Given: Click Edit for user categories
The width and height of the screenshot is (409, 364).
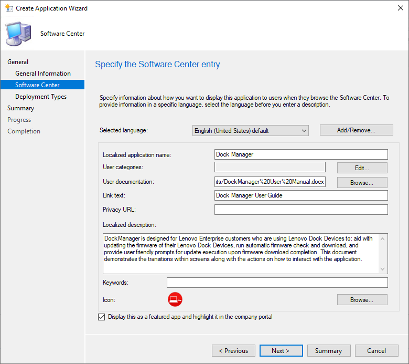Looking at the screenshot, I should tap(362, 168).
